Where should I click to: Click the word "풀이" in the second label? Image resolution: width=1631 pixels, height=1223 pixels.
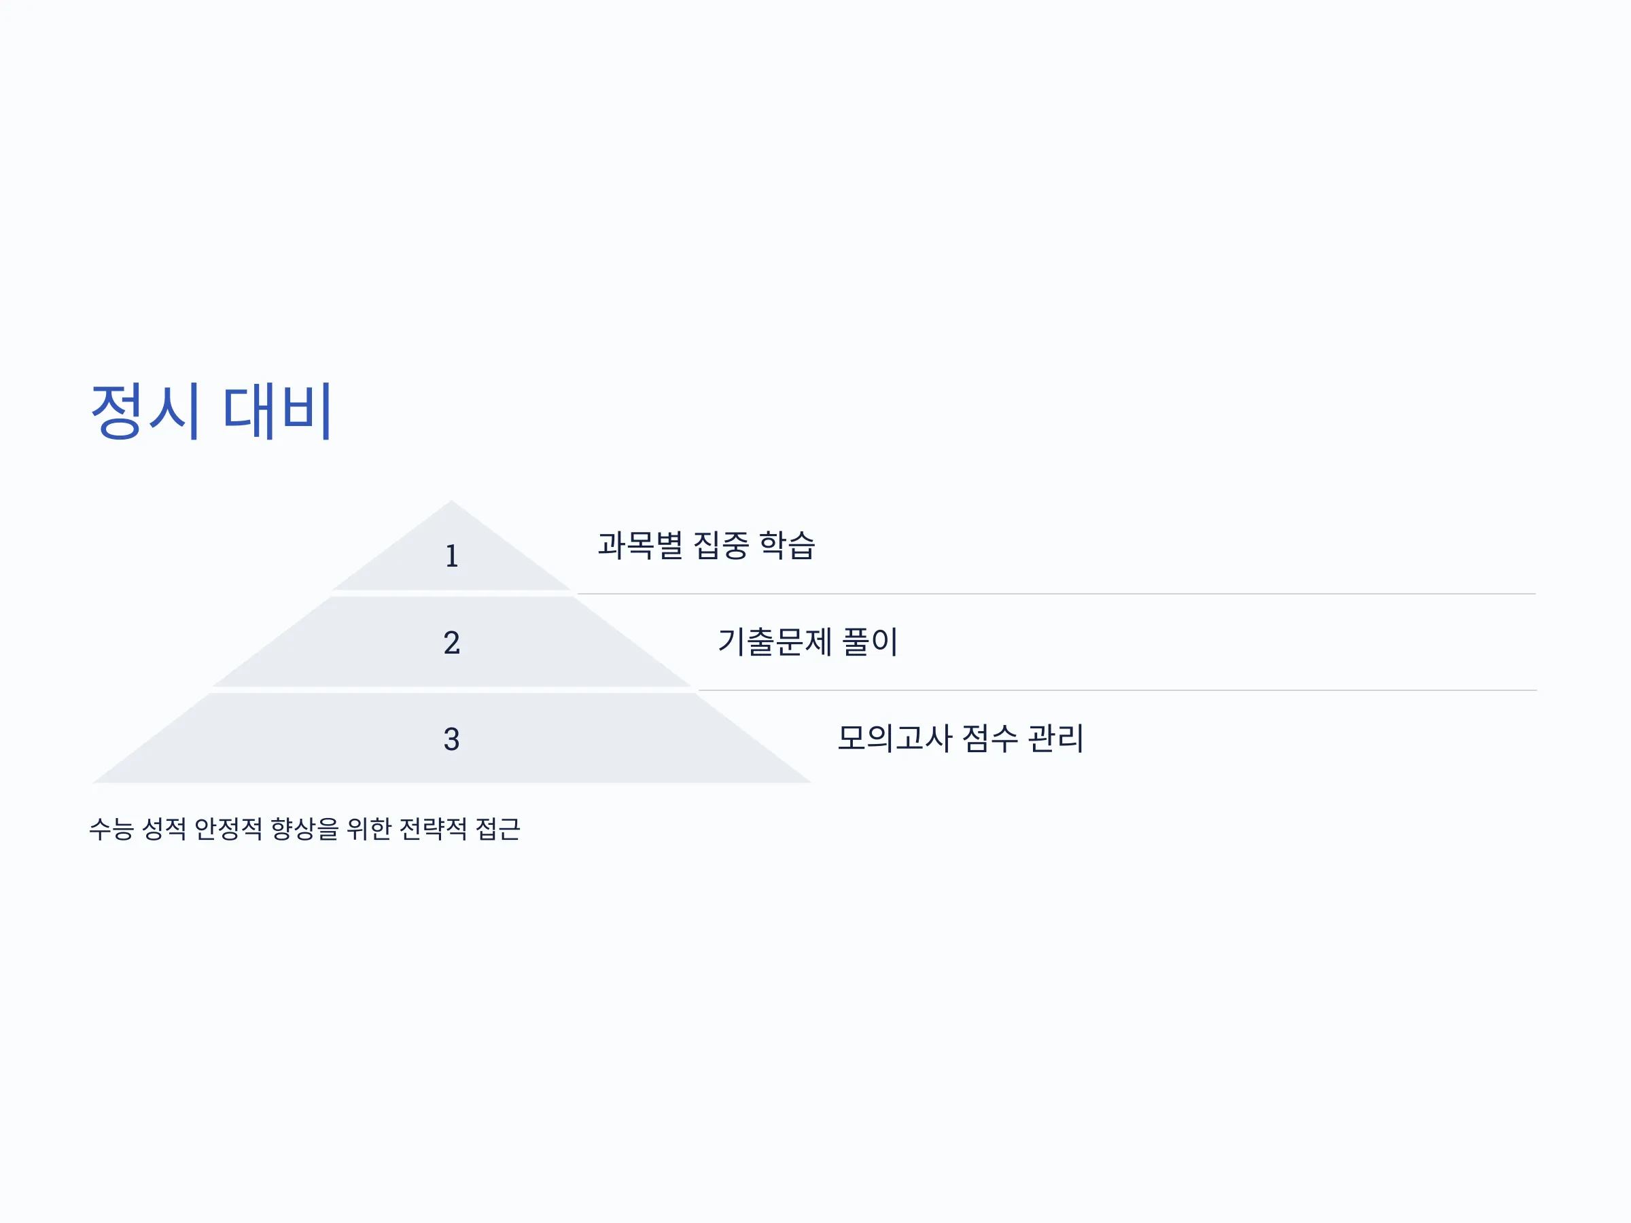pyautogui.click(x=870, y=641)
